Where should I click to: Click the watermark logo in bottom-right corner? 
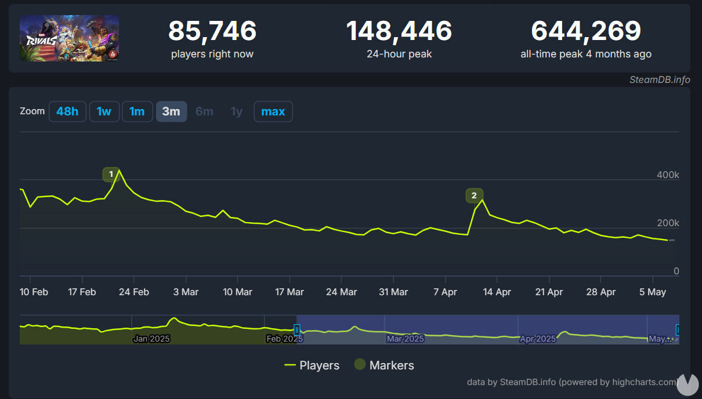coord(688,384)
